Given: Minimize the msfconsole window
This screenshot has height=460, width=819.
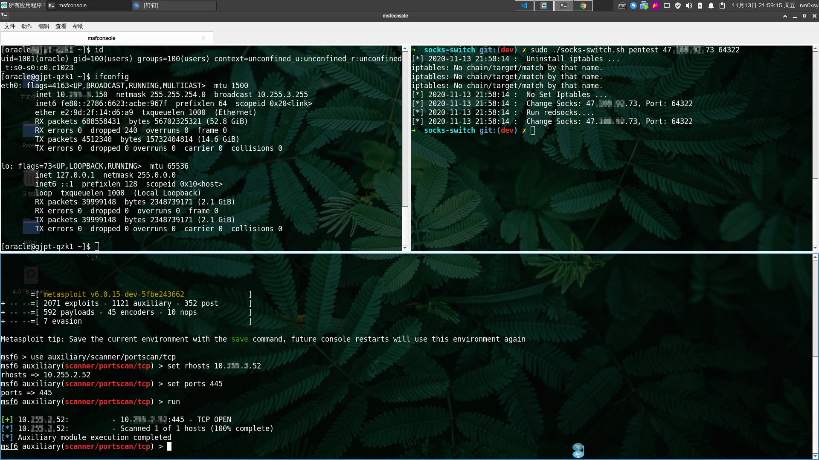Looking at the screenshot, I should 795,16.
